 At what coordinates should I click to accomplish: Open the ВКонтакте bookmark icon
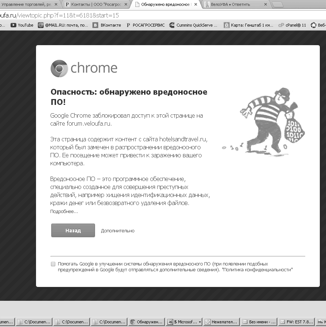pos(95,25)
